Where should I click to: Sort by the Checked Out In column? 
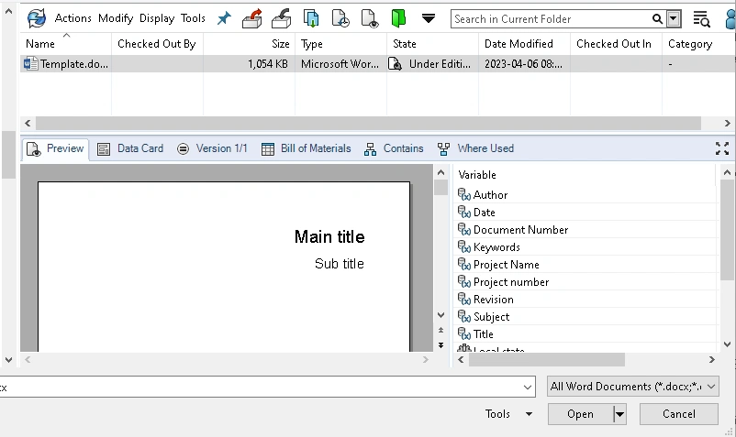click(x=617, y=44)
